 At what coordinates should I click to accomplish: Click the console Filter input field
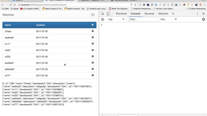[x=144, y=19]
